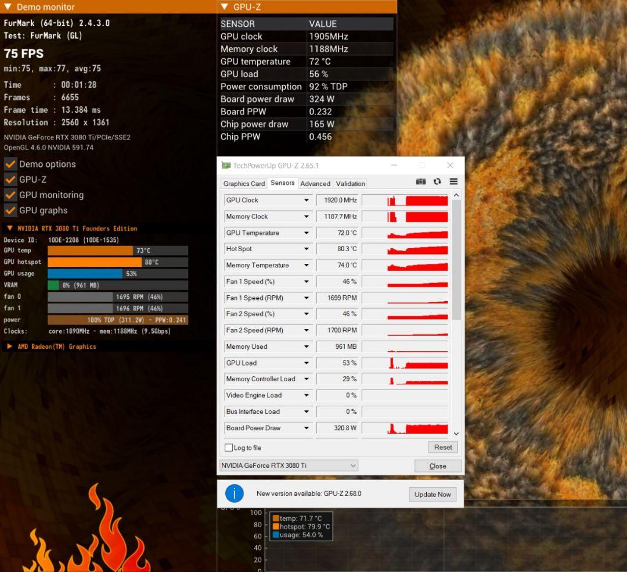
Task: Click the camera screenshot icon in GPU-Z
Action: coord(421,181)
